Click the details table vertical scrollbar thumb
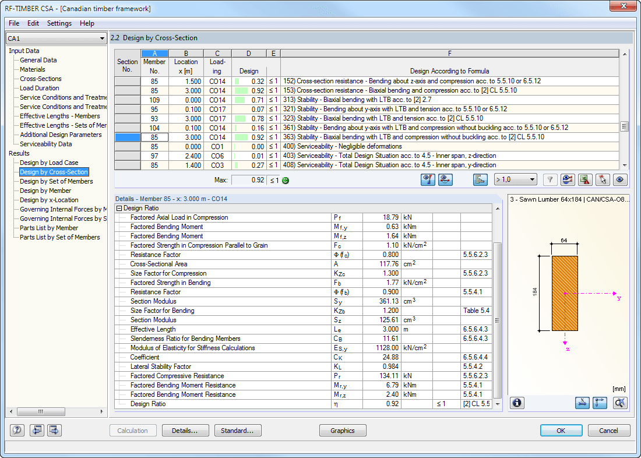Image resolution: width=641 pixels, height=458 pixels. [497, 320]
